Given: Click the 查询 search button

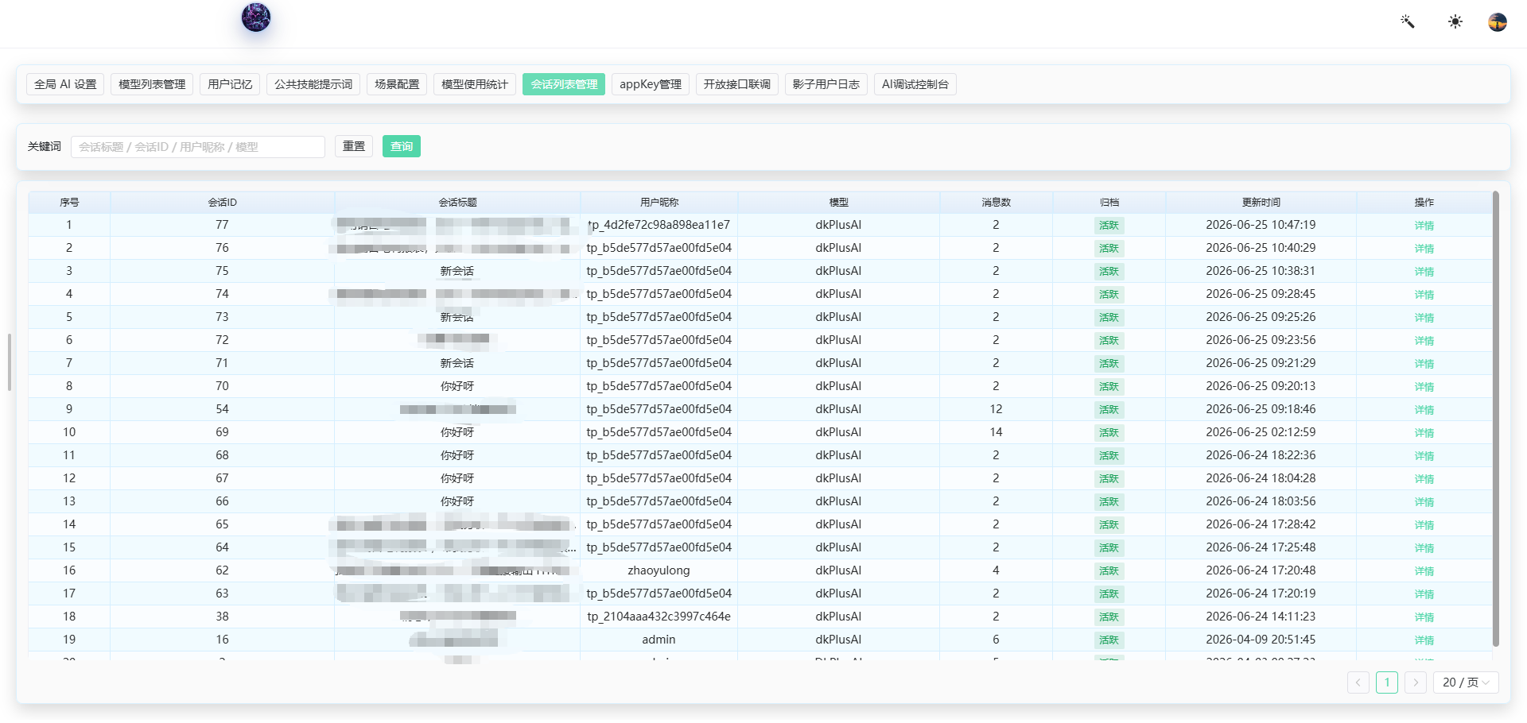Looking at the screenshot, I should (x=402, y=146).
